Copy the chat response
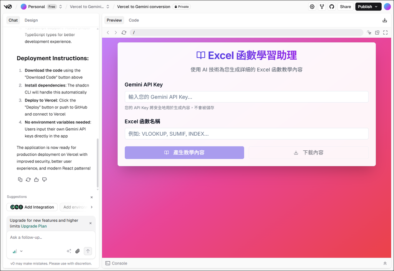The image size is (394, 271). [x=20, y=180]
